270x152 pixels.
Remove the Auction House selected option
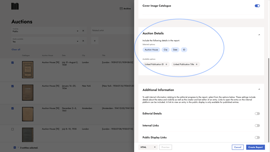[151, 49]
